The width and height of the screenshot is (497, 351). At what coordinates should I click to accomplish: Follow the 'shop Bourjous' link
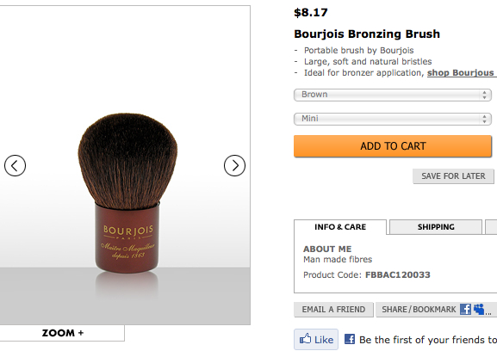point(462,73)
